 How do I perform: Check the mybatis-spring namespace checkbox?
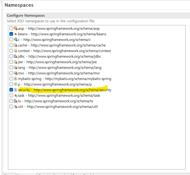coord(11,79)
